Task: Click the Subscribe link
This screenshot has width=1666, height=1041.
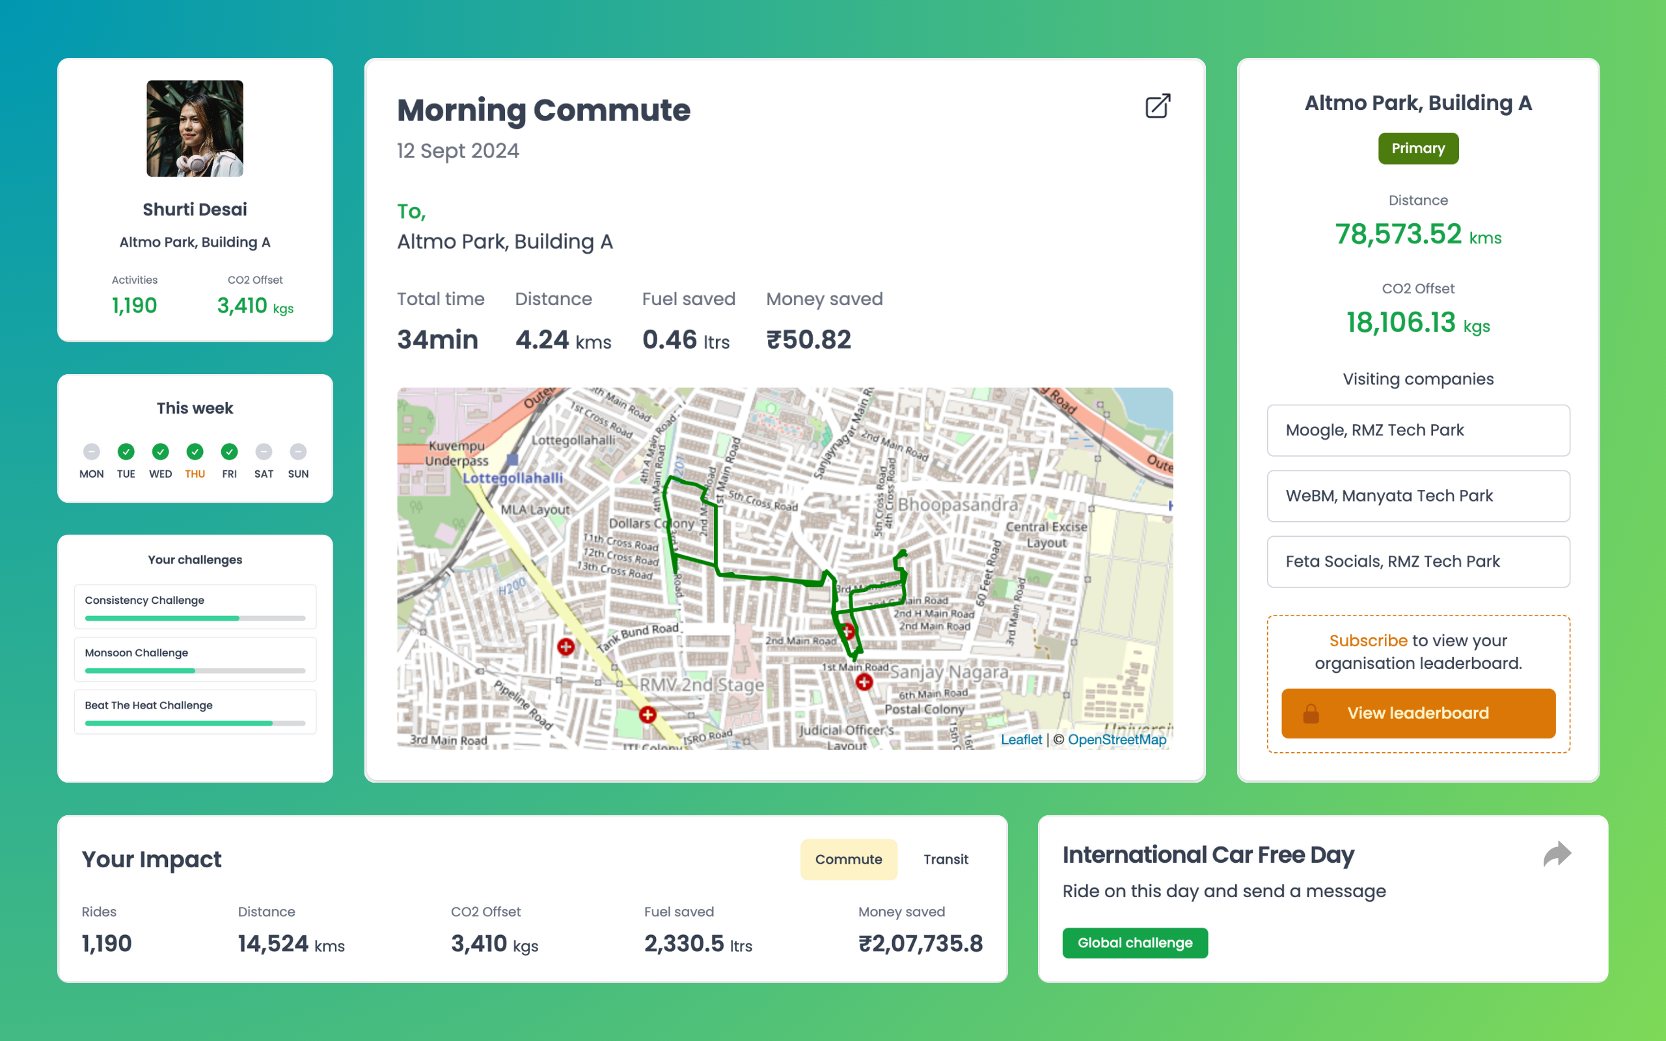Action: click(1367, 640)
